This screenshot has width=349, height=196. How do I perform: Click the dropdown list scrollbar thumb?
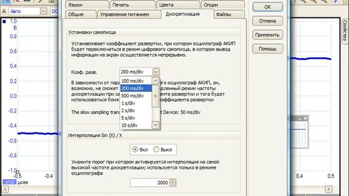pos(155,96)
